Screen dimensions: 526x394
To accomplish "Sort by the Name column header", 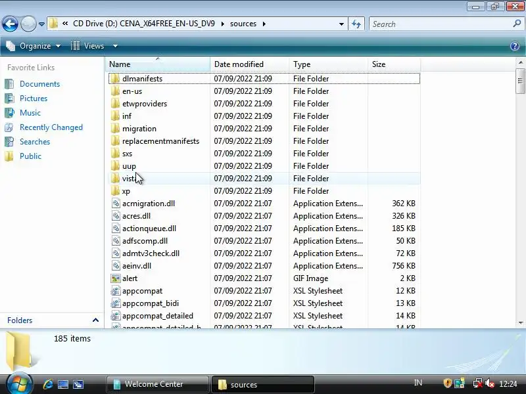I will coord(158,64).
